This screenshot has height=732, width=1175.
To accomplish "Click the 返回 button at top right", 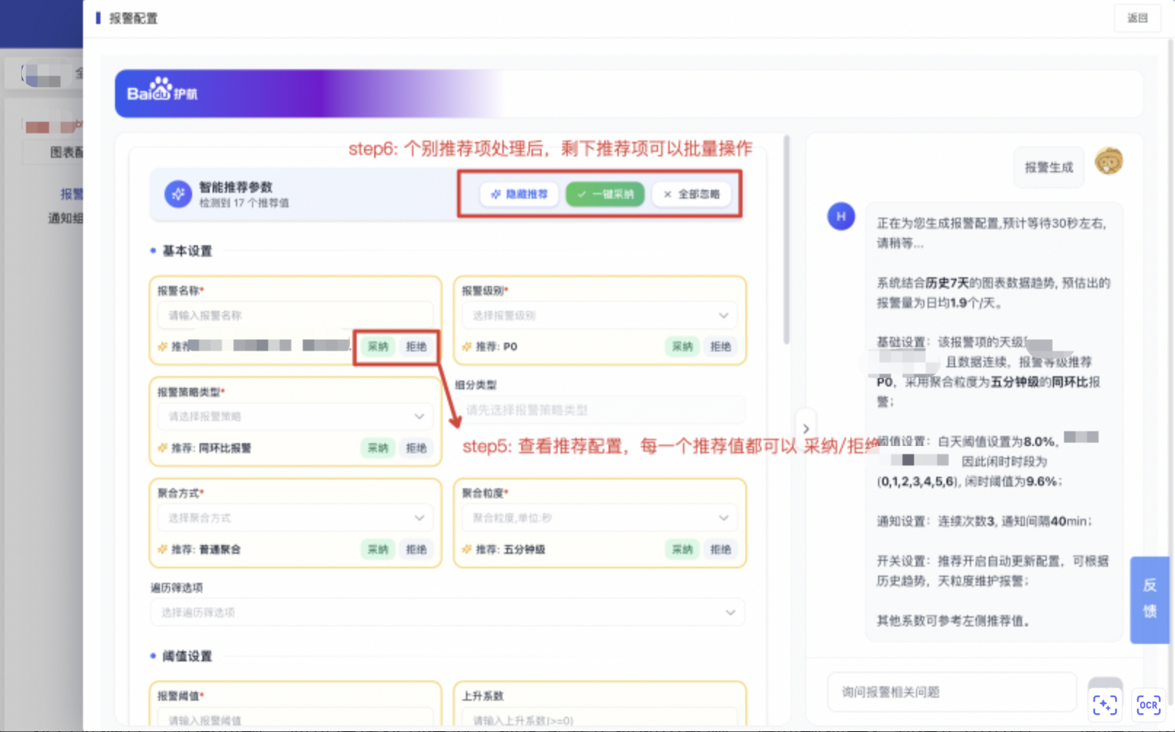I will click(x=1137, y=18).
